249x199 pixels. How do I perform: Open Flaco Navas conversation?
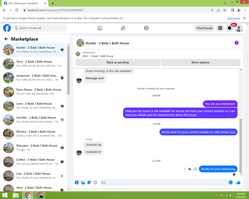coord(33,92)
